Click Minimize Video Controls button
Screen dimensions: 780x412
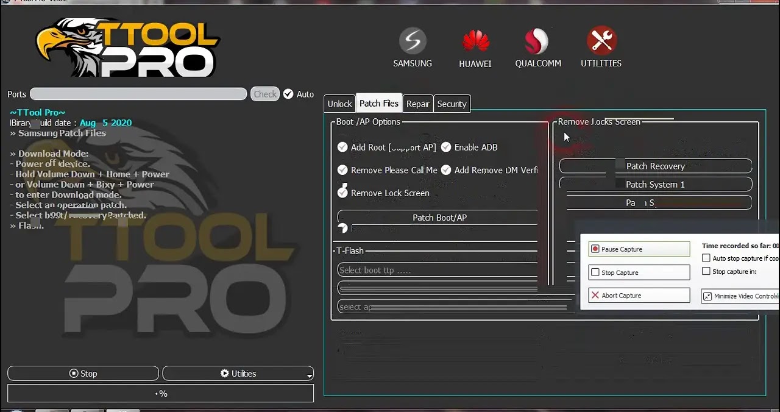pyautogui.click(x=740, y=296)
